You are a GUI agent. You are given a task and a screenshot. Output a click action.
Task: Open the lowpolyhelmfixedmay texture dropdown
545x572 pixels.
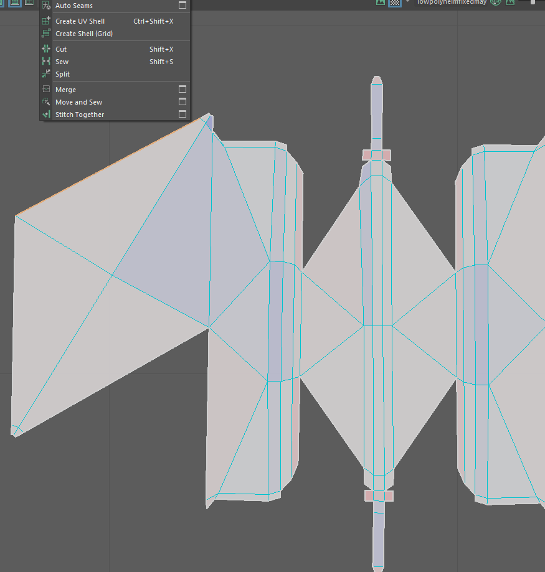(450, 2)
